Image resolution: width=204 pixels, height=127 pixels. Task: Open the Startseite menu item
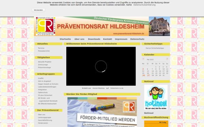coord(65,39)
